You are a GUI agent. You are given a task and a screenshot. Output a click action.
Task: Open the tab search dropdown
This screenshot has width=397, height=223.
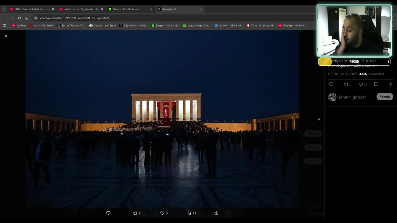(x=4, y=9)
